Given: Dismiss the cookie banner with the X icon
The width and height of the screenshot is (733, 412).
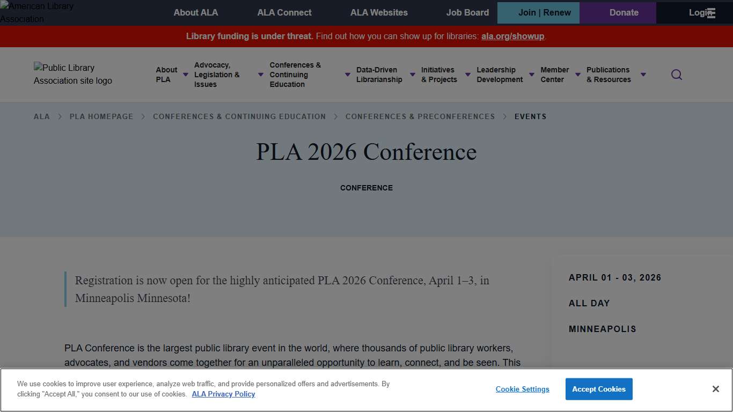Looking at the screenshot, I should (715, 388).
